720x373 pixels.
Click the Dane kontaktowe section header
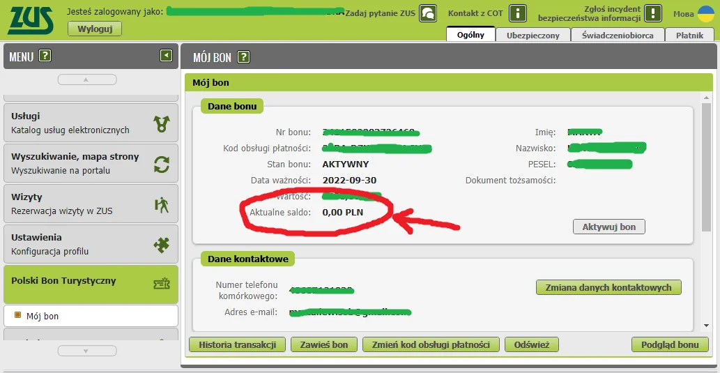coord(248,259)
